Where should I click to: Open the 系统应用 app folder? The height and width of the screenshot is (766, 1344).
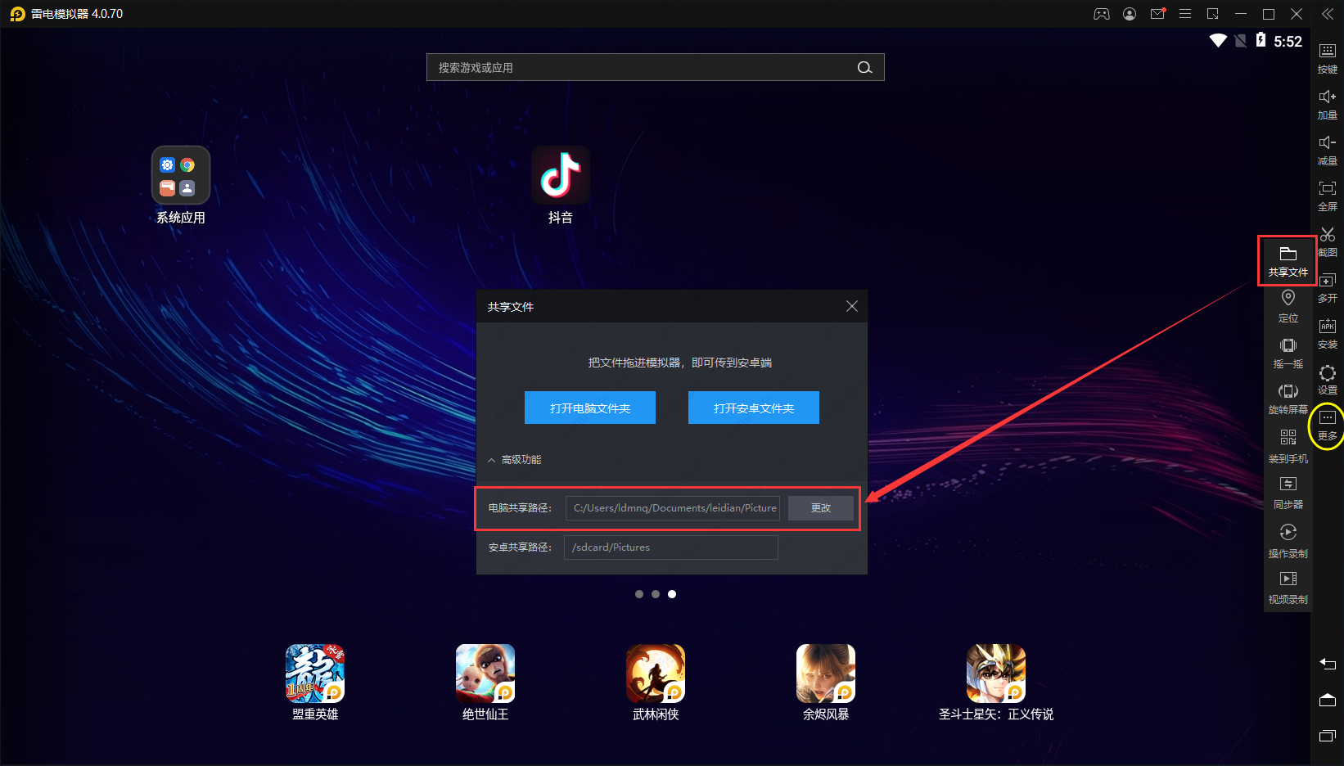coord(181,176)
